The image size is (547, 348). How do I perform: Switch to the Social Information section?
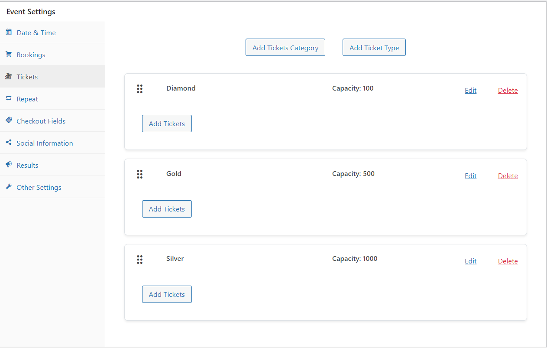tap(44, 143)
